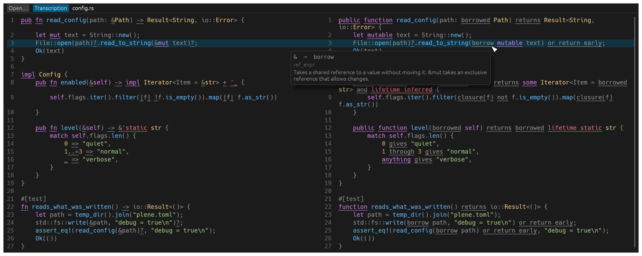Click "verbose" string in the left pane
This screenshot has width=642, height=256.
(99, 159)
